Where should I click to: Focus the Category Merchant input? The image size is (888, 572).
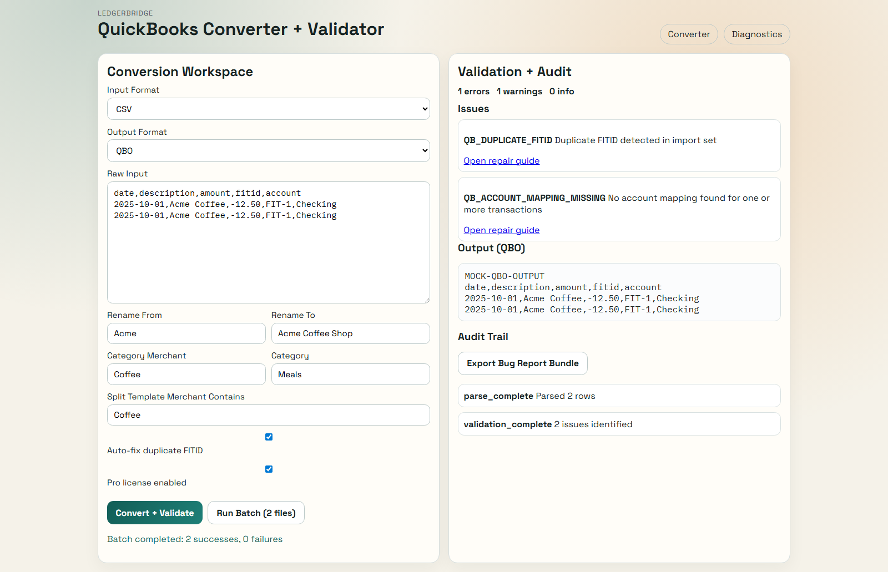[x=186, y=374]
